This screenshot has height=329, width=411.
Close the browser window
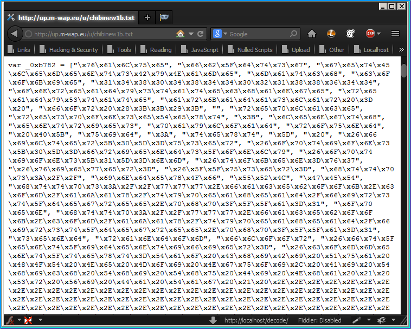401,6
